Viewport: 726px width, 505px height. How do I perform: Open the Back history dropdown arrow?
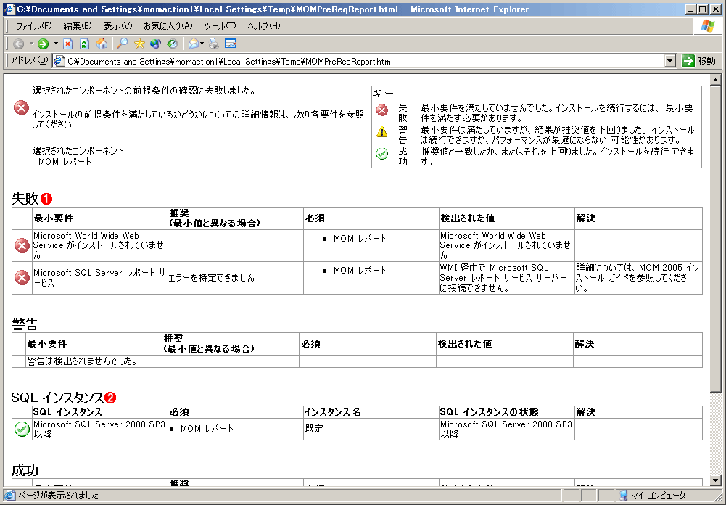(31, 44)
